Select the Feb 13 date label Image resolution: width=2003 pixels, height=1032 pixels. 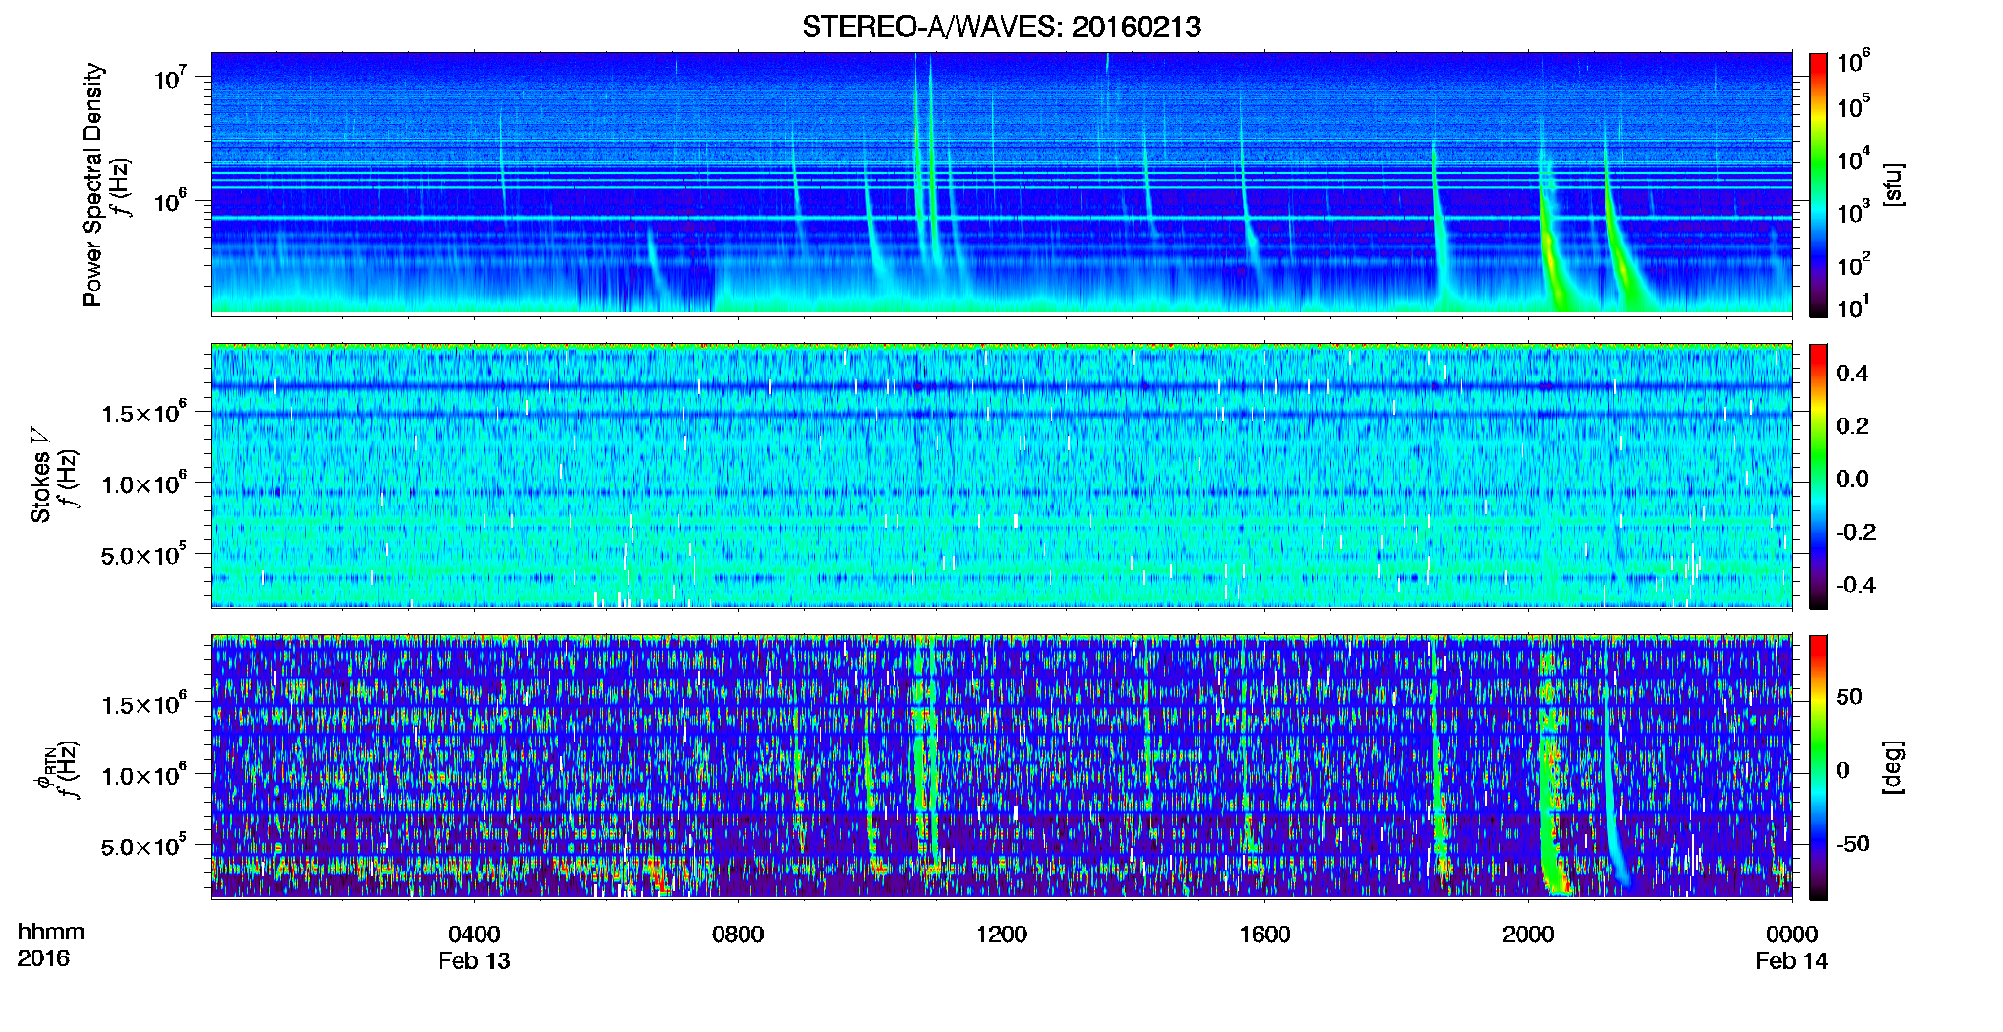(x=474, y=961)
